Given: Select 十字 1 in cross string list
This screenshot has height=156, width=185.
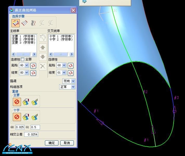Looking at the screenshot, I should (61, 37).
